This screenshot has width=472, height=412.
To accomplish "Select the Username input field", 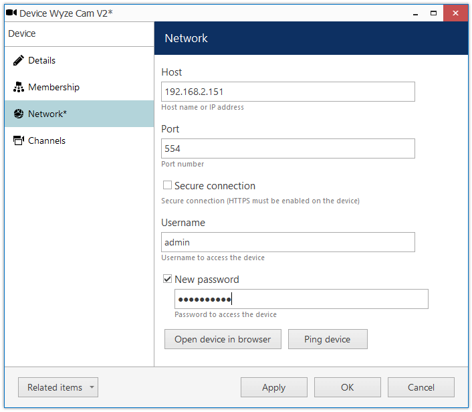I will 287,242.
